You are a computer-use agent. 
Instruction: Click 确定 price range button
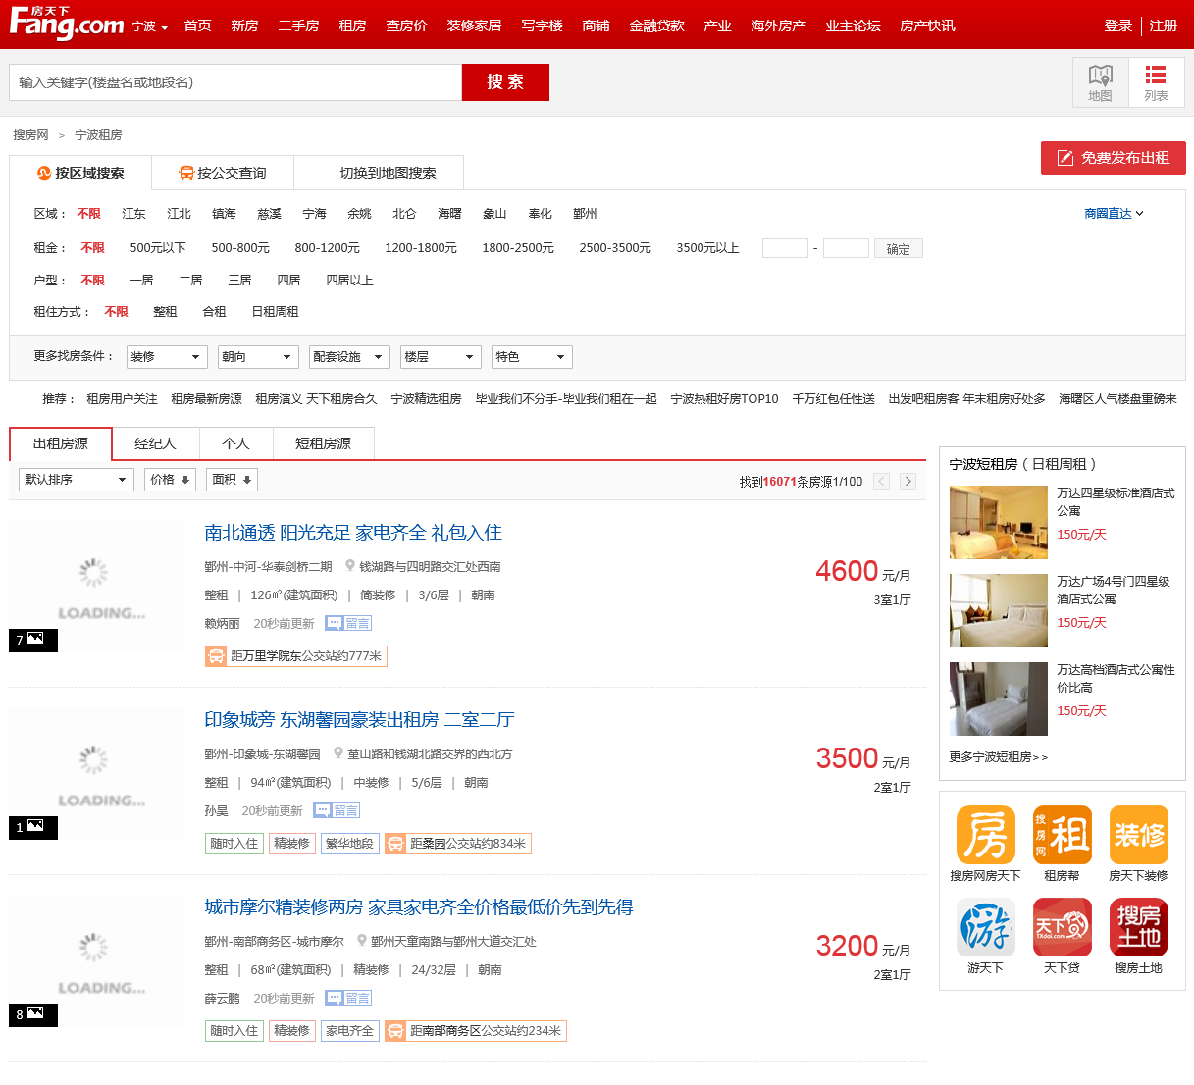tap(899, 249)
